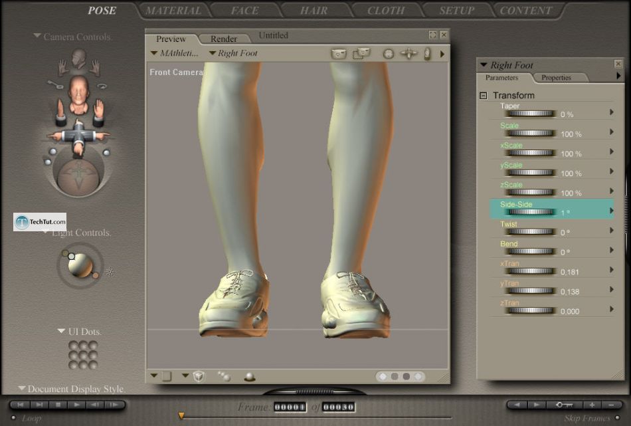Select the third document color dot
The width and height of the screenshot is (631, 426).
(406, 376)
